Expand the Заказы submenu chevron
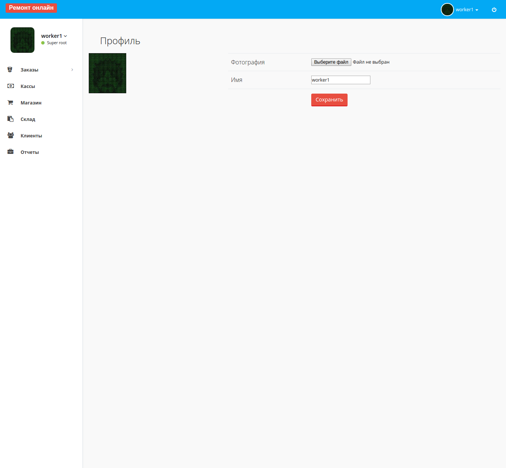Image resolution: width=506 pixels, height=468 pixels. (x=72, y=70)
